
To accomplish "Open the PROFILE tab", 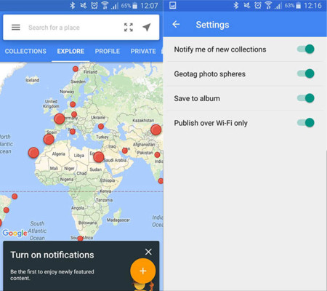I will click(108, 51).
